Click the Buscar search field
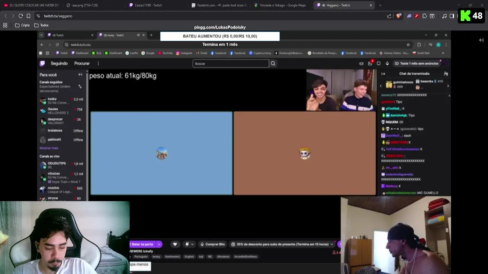Viewport: 488px width, 274px height. [231, 64]
